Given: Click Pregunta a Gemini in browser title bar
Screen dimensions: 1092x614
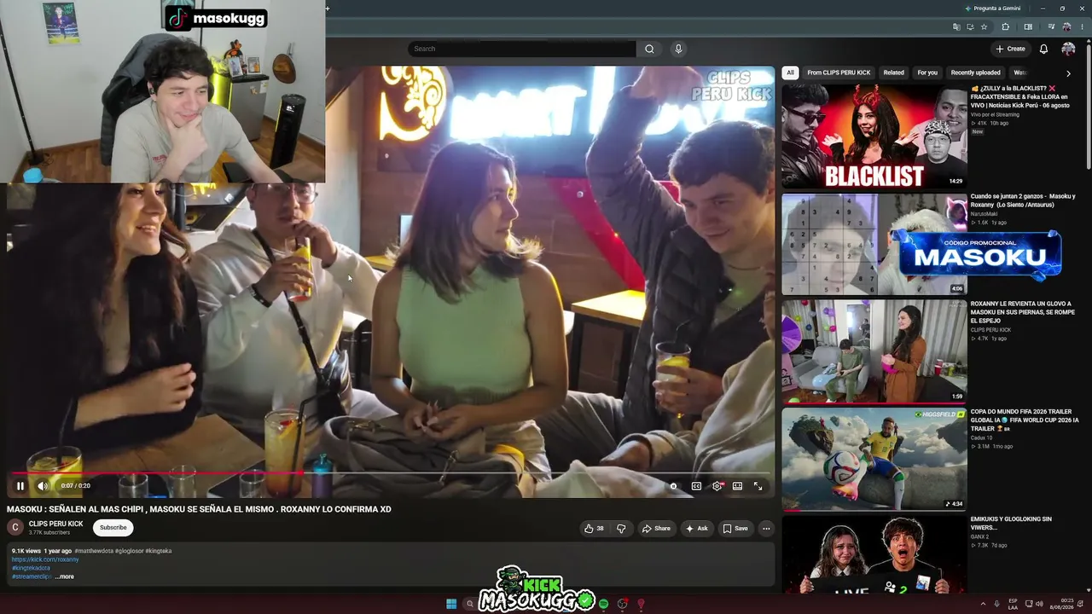Looking at the screenshot, I should pos(992,9).
